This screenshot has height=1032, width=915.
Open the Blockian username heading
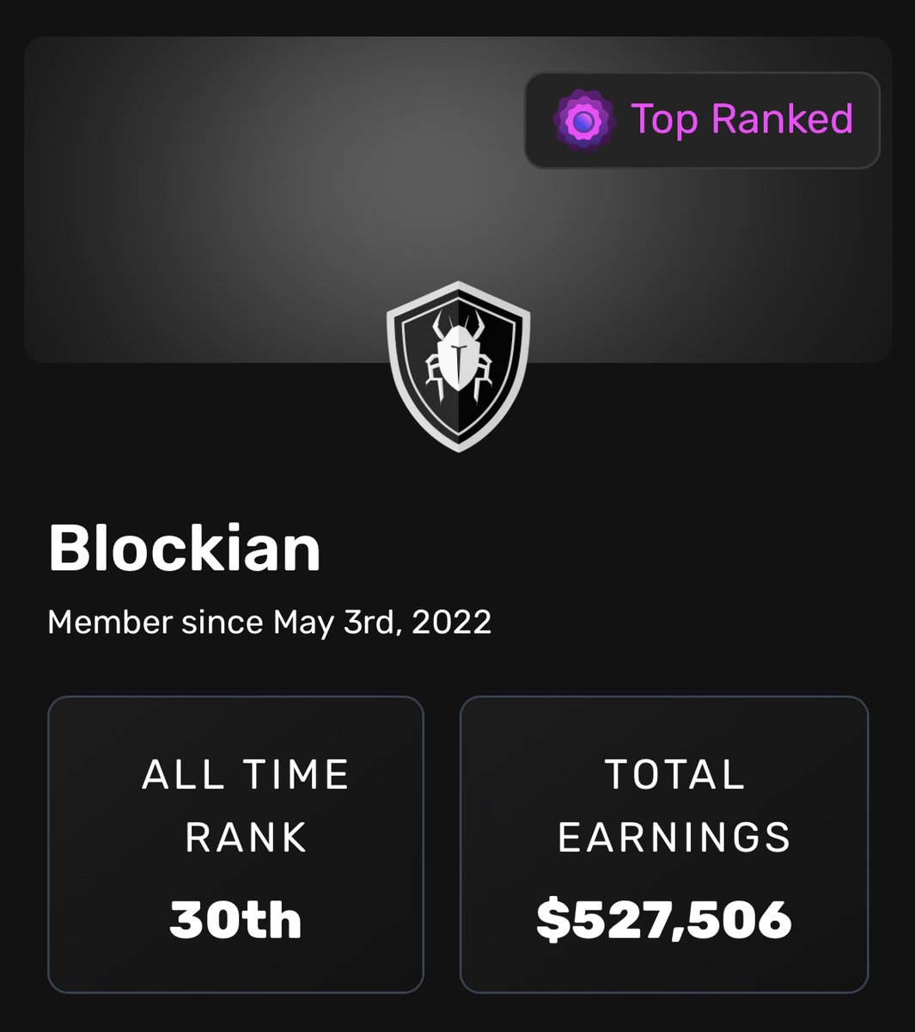[x=184, y=548]
